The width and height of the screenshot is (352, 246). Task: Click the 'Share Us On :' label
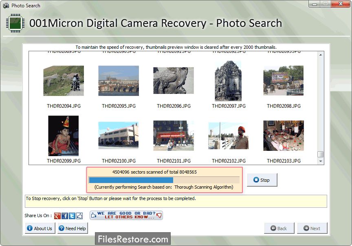coord(38,216)
